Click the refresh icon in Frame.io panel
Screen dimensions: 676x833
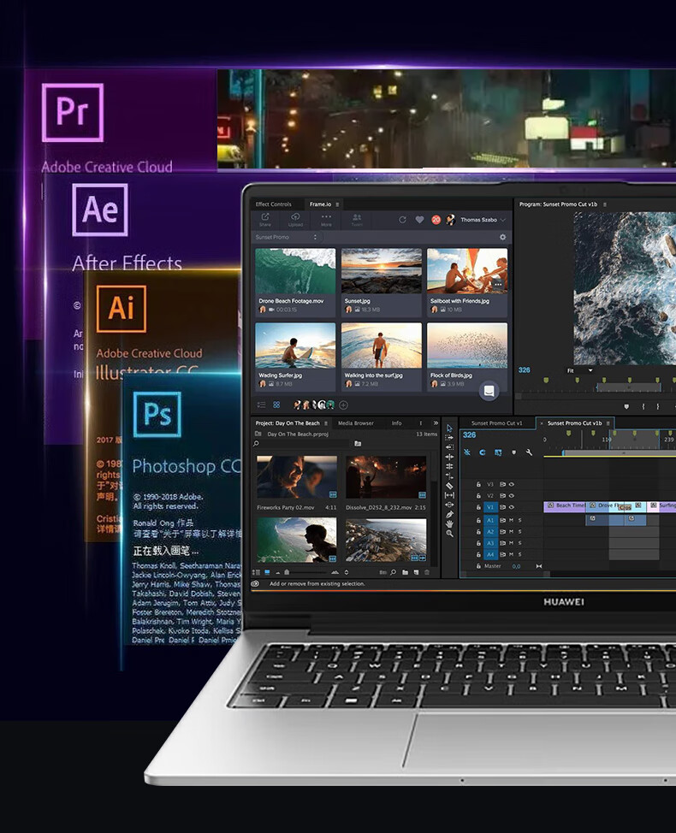coord(402,220)
